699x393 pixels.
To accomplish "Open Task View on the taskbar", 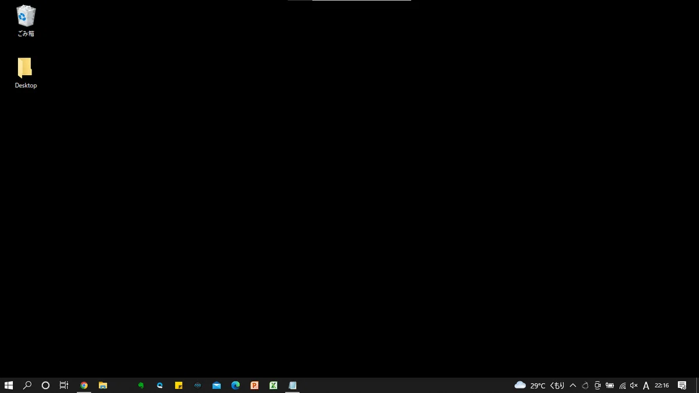I will 64,385.
